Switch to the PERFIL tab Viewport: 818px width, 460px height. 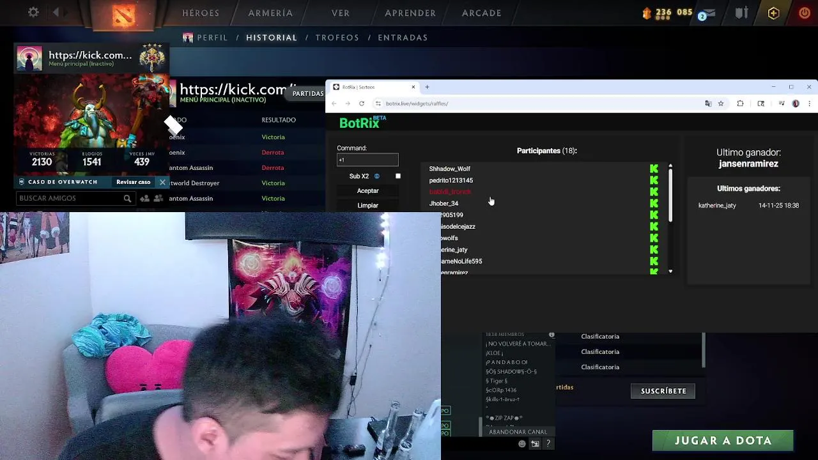(212, 38)
